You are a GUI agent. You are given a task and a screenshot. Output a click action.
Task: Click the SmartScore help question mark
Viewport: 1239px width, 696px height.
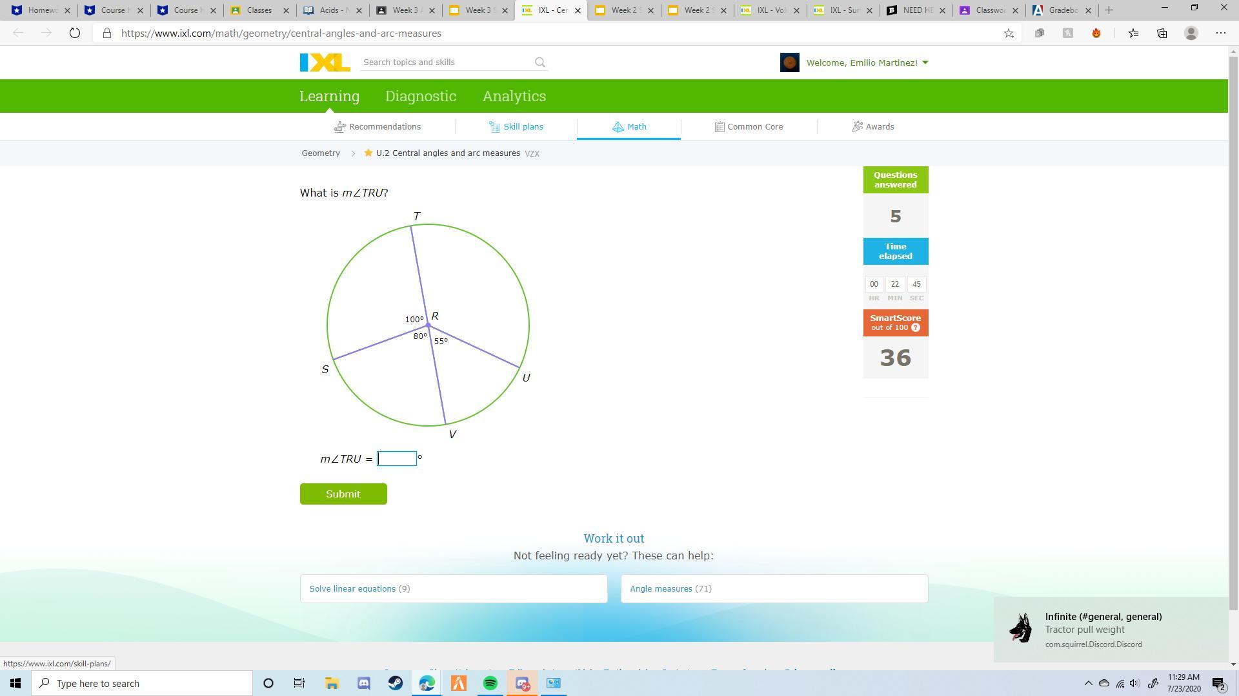pos(916,328)
